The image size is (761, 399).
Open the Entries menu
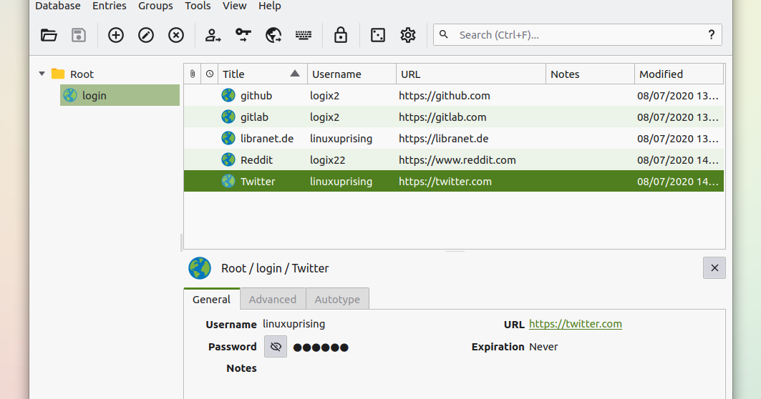point(110,6)
